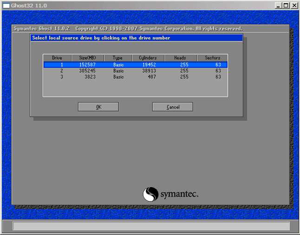Maximize the Ghost32 window
Viewport: 300px width, 235px height.
tap(286, 6)
